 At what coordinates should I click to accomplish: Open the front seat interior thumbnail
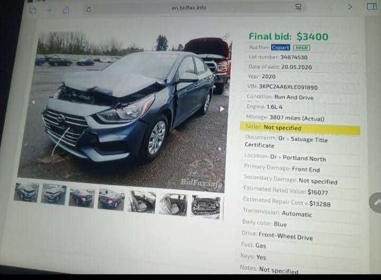click(x=142, y=202)
